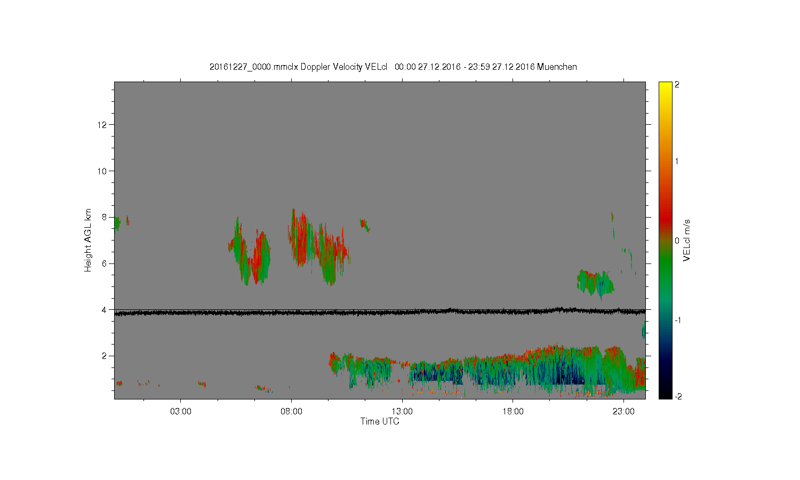Click the height axis tick label 4

click(x=105, y=309)
